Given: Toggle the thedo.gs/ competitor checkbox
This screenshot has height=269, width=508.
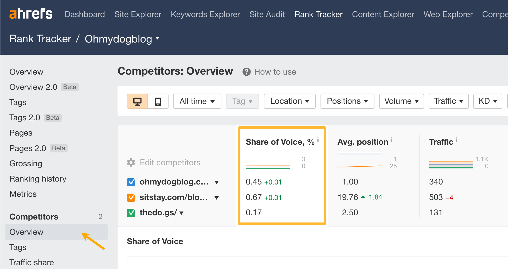Looking at the screenshot, I should 131,213.
